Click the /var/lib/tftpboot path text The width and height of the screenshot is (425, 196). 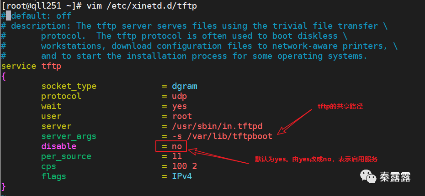pos(228,136)
